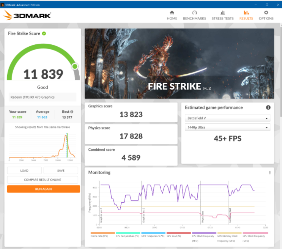The height and width of the screenshot is (249, 282).
Task: Click the Best score 13 577
Action: (x=67, y=117)
